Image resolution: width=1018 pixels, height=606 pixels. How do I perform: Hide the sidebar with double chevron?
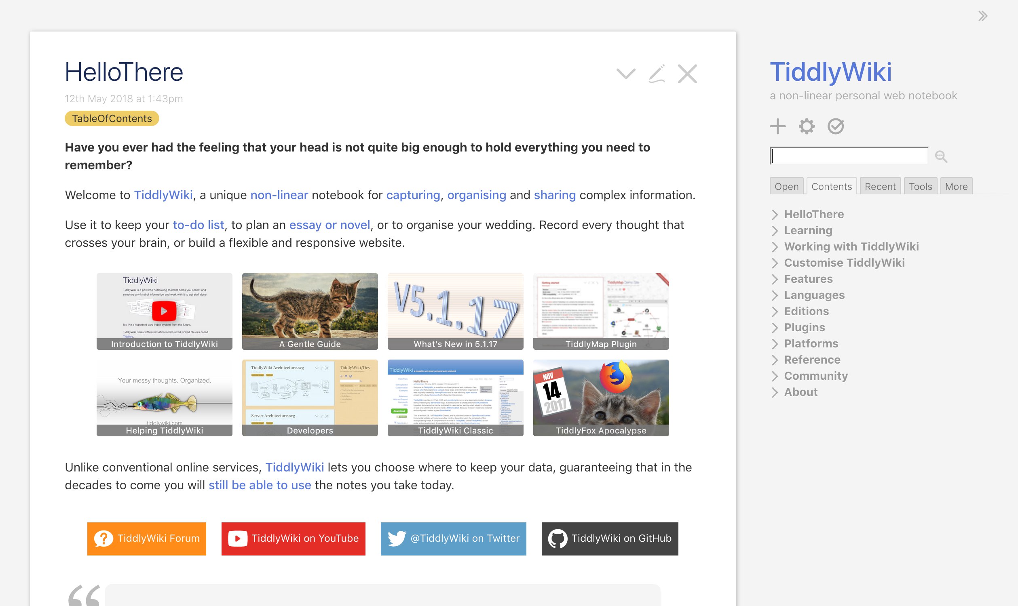pos(983,16)
